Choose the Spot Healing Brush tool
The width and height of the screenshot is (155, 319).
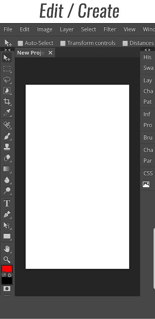click(7, 125)
